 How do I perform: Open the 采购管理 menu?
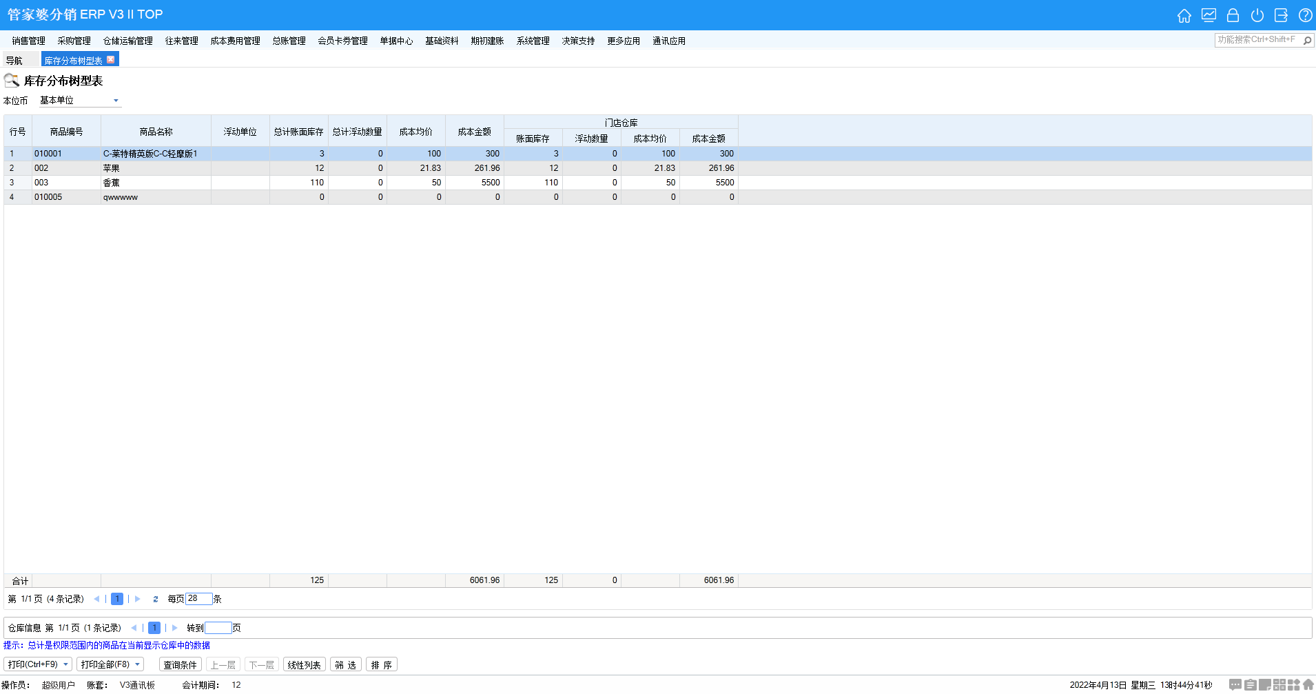click(x=74, y=41)
